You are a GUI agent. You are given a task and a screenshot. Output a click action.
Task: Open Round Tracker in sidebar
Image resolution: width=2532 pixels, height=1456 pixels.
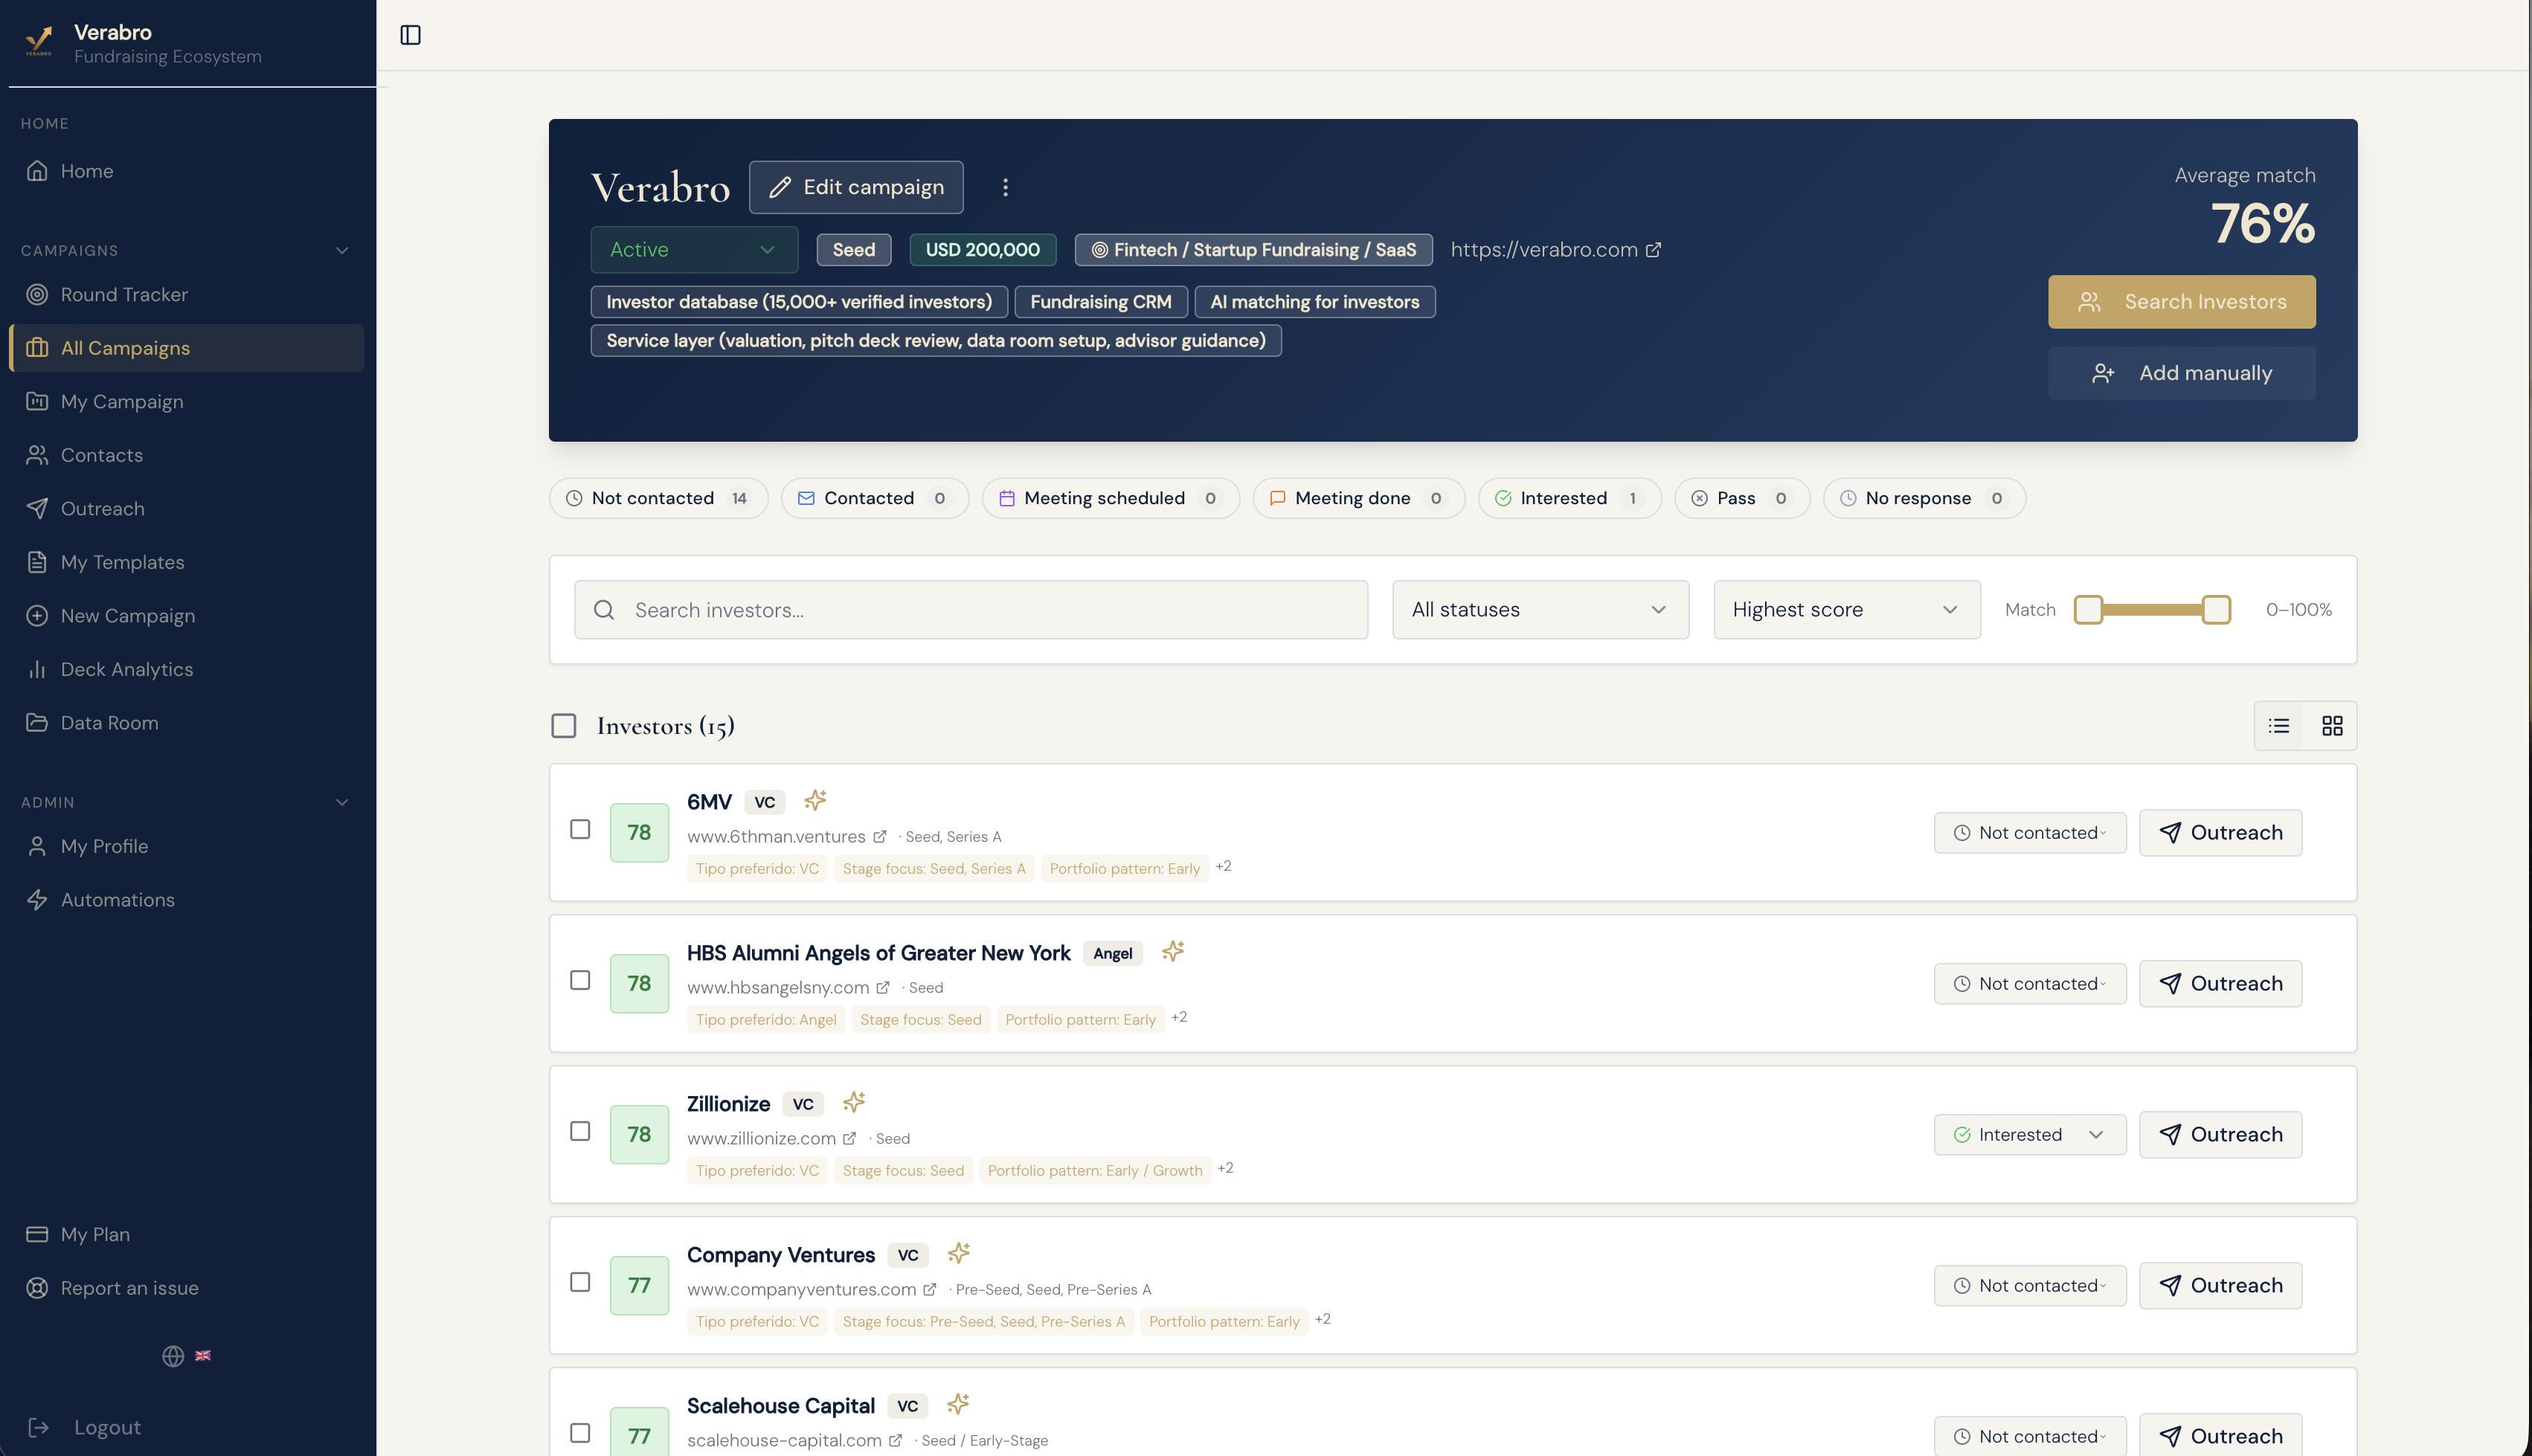[186, 295]
